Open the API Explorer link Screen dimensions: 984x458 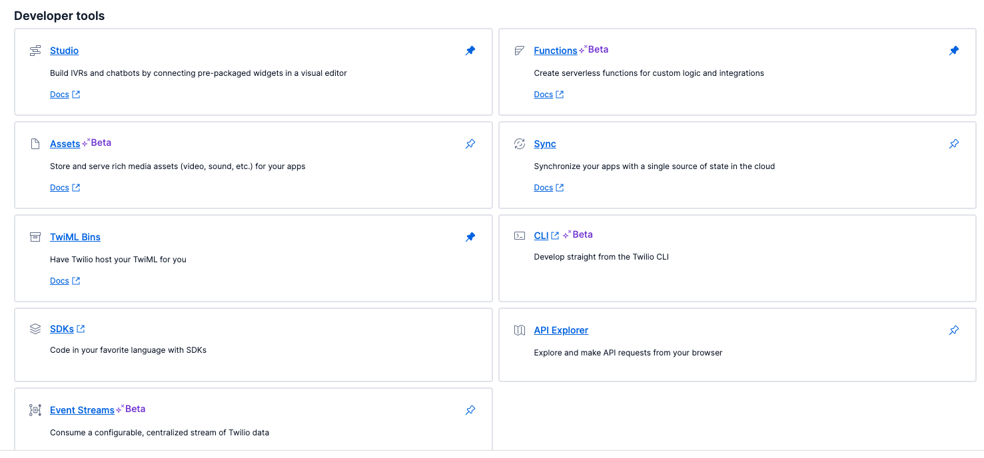coord(561,330)
